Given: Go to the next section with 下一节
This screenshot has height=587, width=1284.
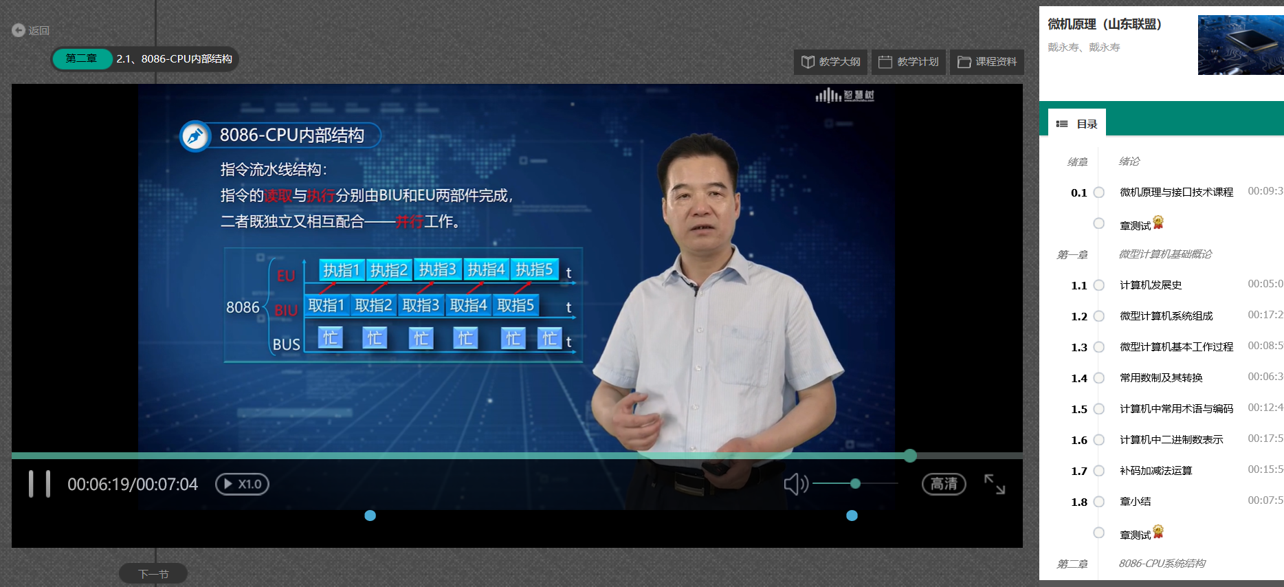Looking at the screenshot, I should (153, 574).
